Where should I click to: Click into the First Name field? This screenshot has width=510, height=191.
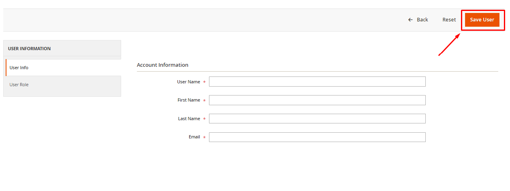[x=317, y=100]
